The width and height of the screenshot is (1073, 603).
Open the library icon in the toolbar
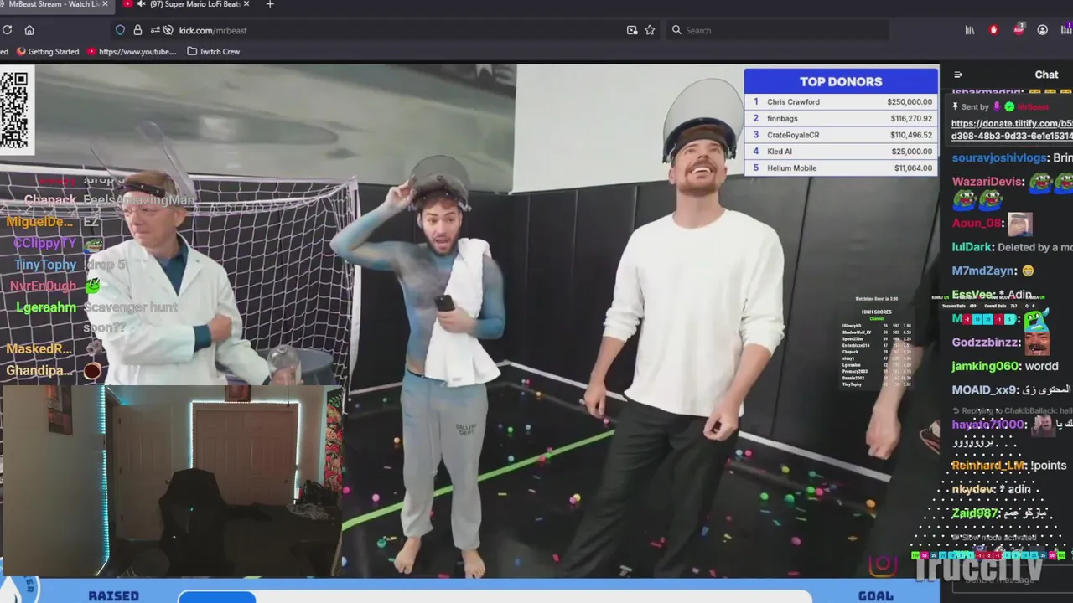tap(970, 30)
